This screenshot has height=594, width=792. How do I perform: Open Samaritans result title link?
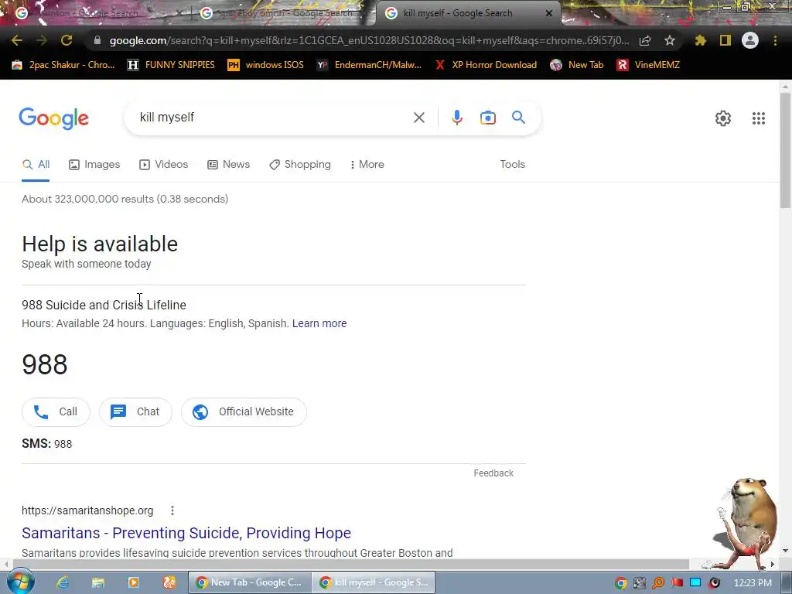[x=186, y=533]
